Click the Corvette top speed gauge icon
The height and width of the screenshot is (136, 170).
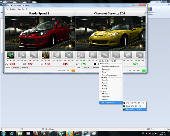pyautogui.click(x=78, y=64)
